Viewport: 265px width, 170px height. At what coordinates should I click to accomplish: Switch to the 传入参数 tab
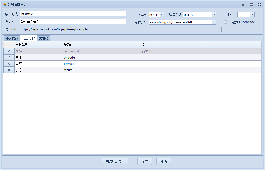12,39
